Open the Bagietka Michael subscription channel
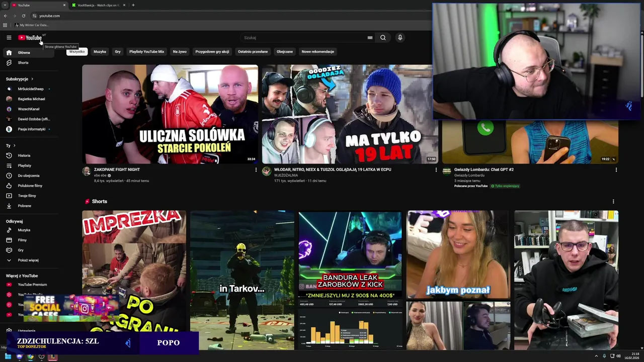The image size is (644, 362). coord(29,99)
